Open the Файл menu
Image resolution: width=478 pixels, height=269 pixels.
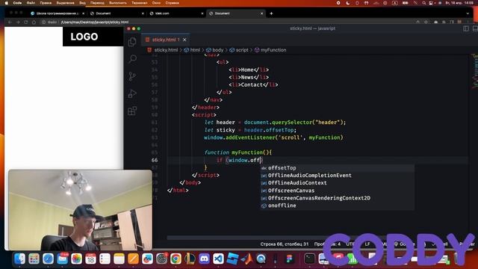31,3
